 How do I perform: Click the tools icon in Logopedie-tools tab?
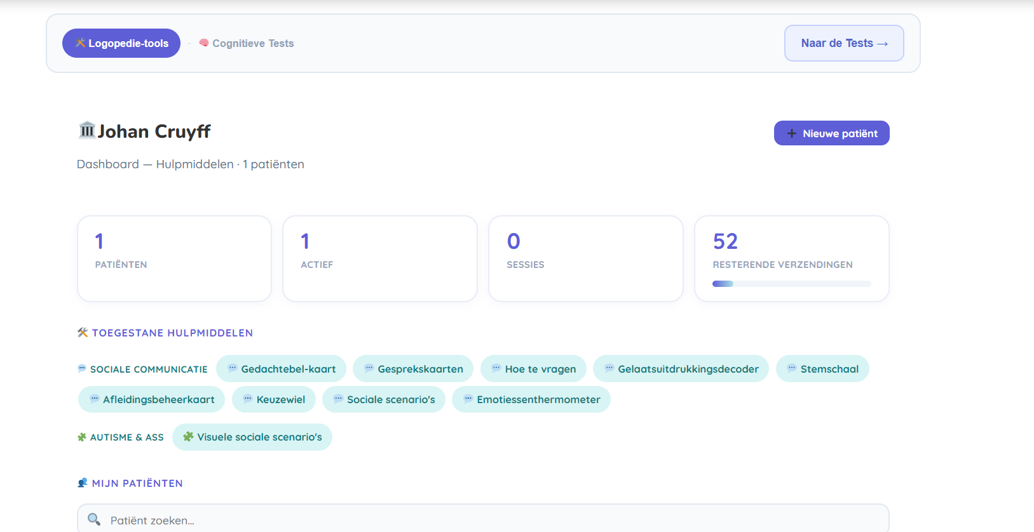click(x=81, y=43)
